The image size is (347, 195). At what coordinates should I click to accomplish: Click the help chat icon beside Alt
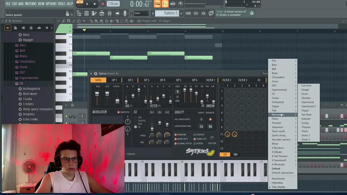coord(211,13)
